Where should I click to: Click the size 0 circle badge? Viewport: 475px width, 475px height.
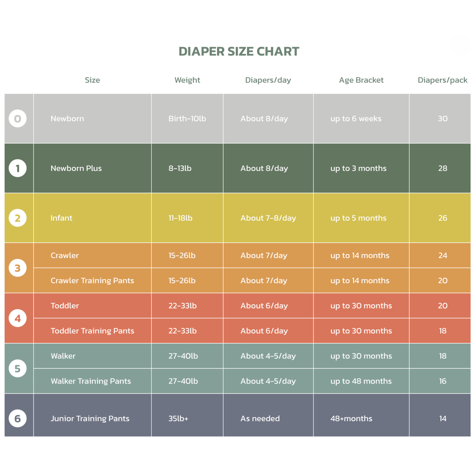[x=18, y=119]
